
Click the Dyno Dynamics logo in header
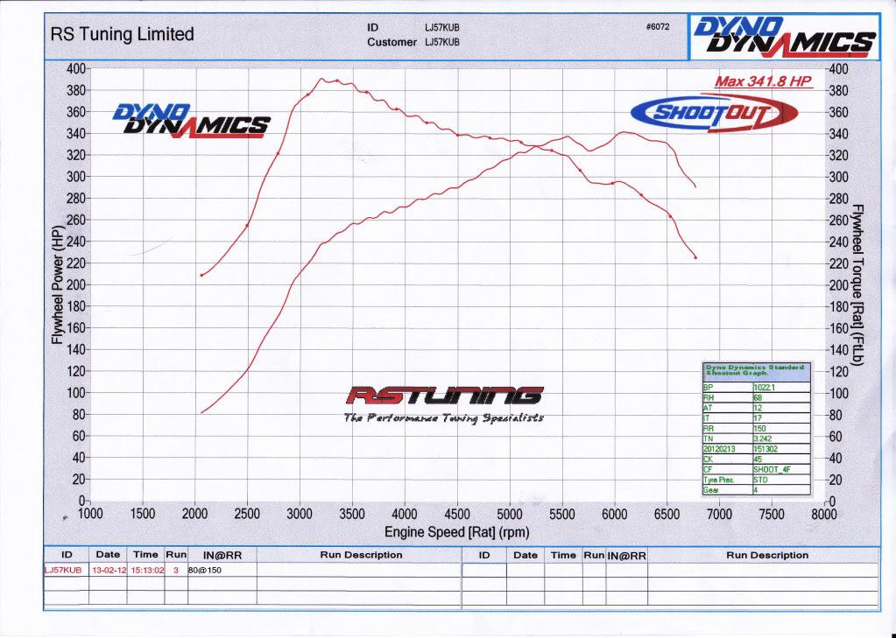pyautogui.click(x=784, y=37)
